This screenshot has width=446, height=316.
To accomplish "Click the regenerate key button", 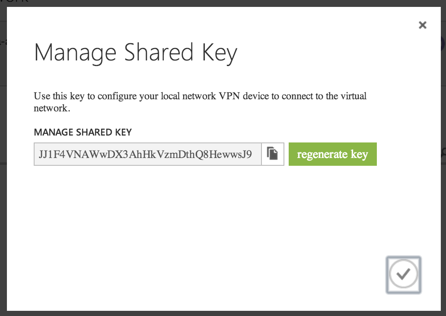I will pyautogui.click(x=332, y=154).
